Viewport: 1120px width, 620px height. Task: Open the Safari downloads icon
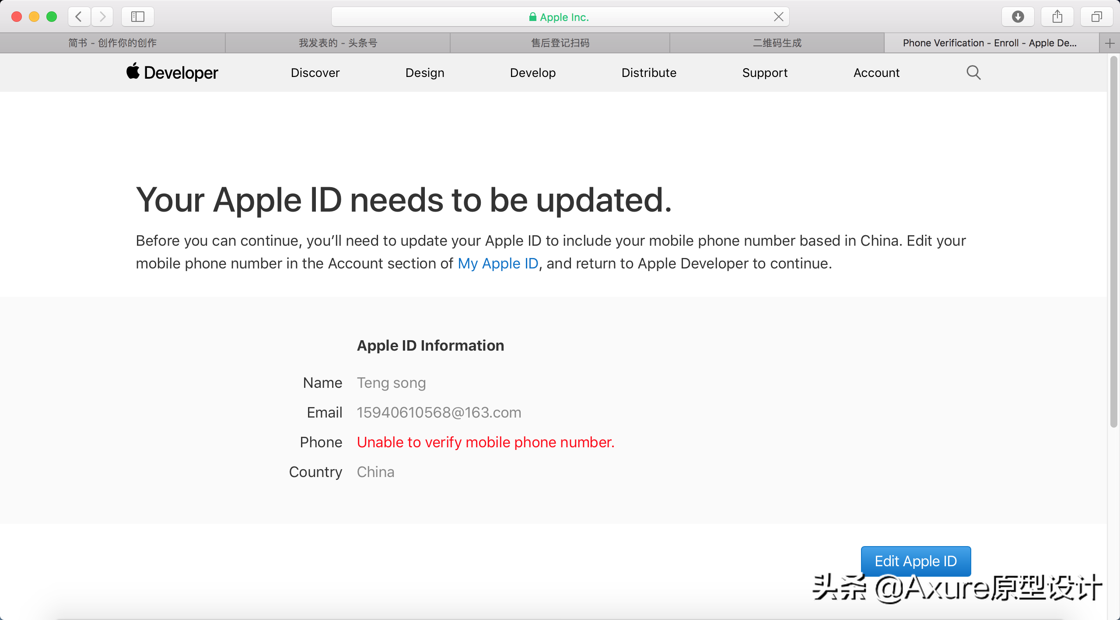point(1018,17)
